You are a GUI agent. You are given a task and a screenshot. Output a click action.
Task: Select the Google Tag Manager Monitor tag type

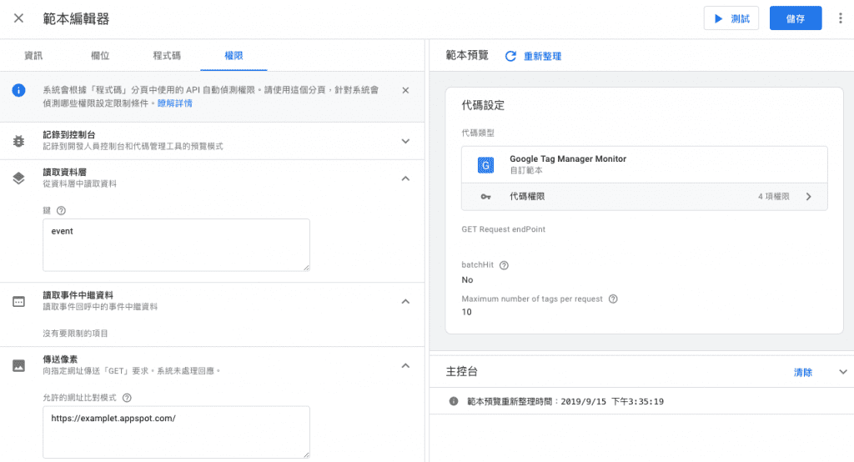pyautogui.click(x=645, y=164)
